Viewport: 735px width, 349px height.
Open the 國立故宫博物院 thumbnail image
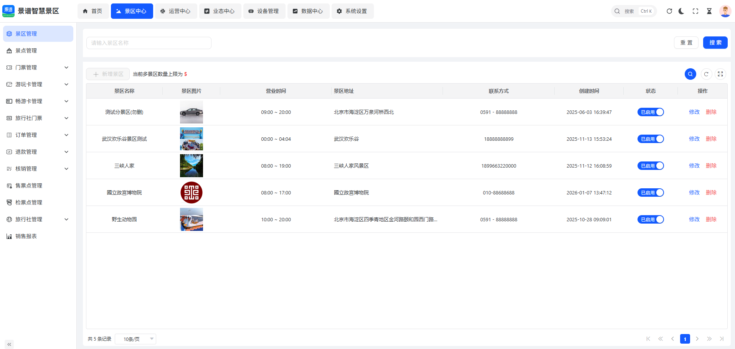pos(192,193)
